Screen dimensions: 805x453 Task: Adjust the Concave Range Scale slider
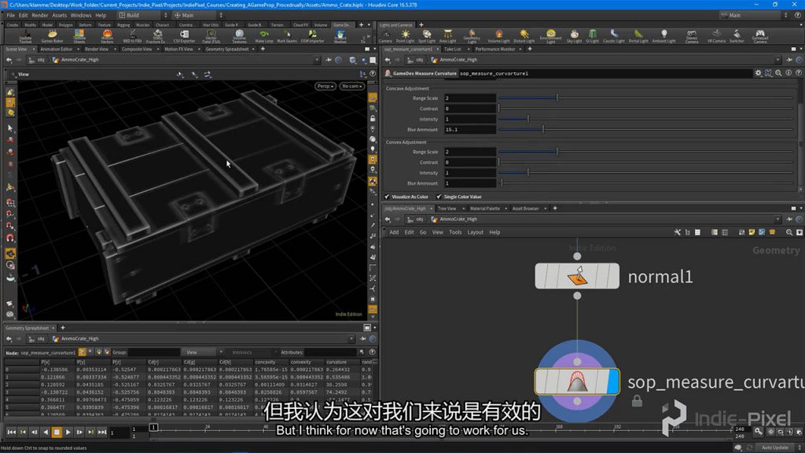click(x=646, y=98)
